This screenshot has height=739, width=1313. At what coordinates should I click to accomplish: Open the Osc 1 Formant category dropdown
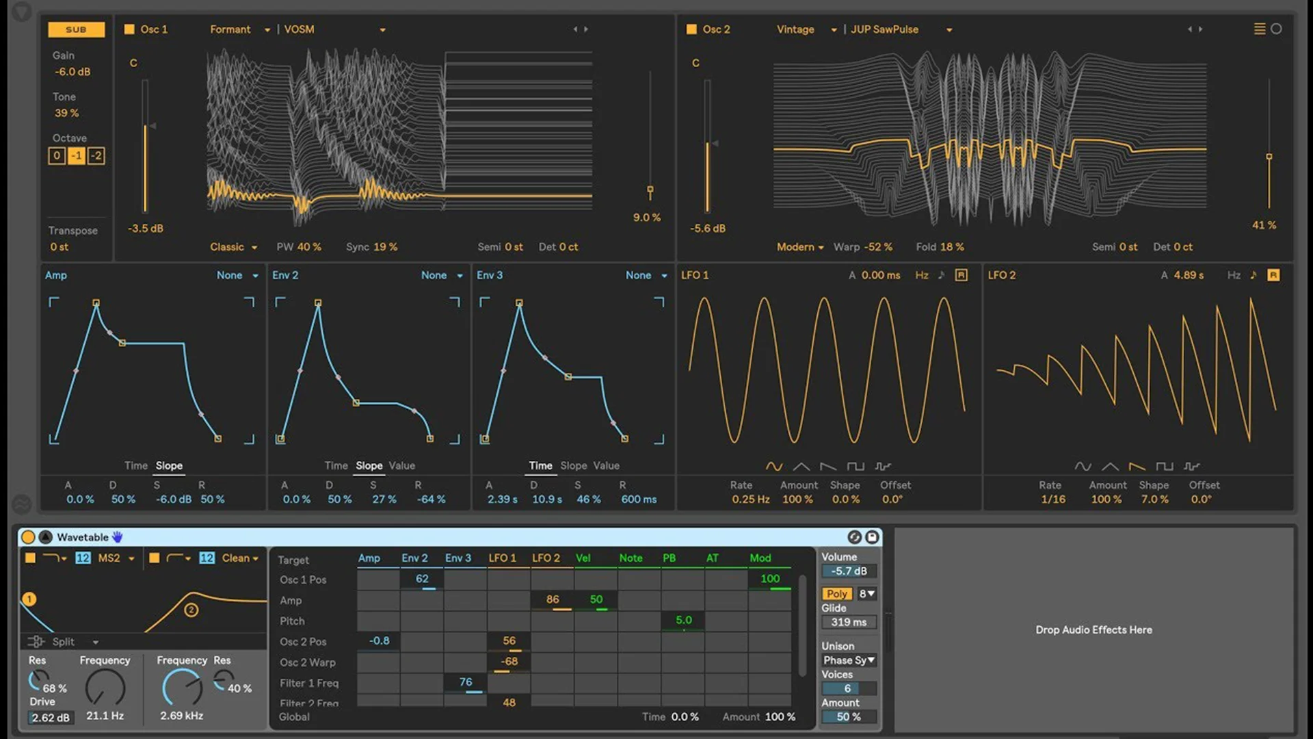(240, 29)
